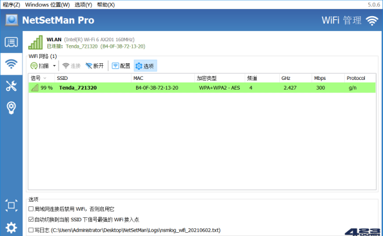Image resolution: width=383 pixels, height=236 pixels.
Task: Open the lightbulb tips sidebar icon
Action: (11, 108)
